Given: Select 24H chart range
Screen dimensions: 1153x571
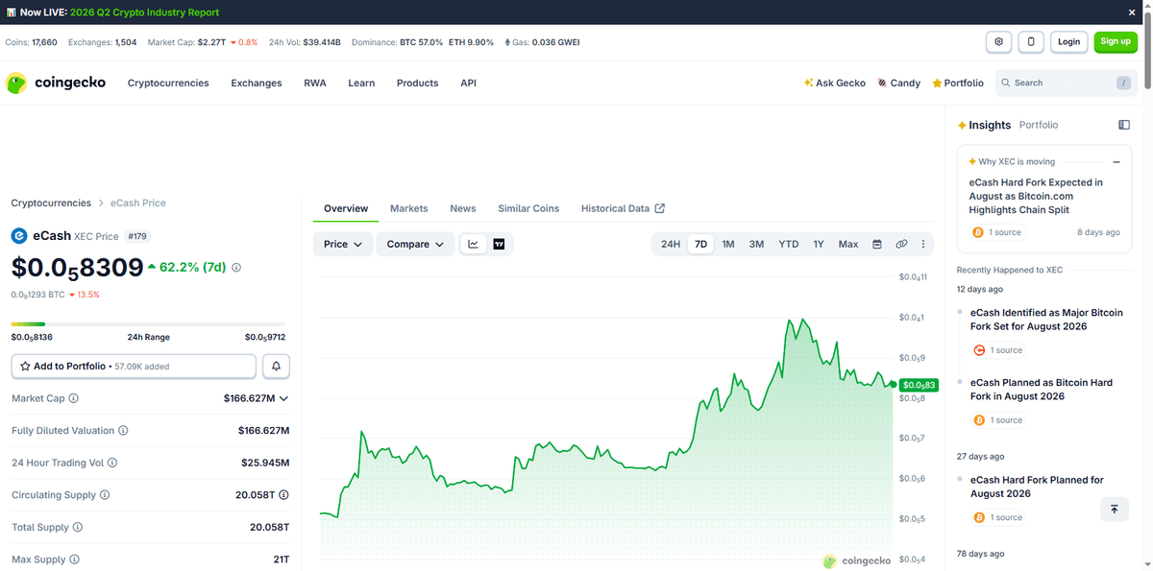Looking at the screenshot, I should pos(671,245).
